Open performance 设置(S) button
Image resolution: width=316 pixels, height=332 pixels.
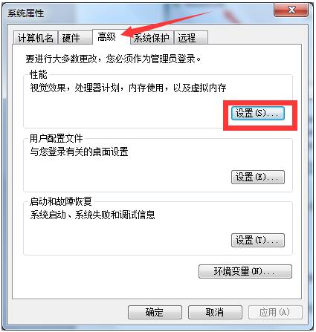point(258,114)
